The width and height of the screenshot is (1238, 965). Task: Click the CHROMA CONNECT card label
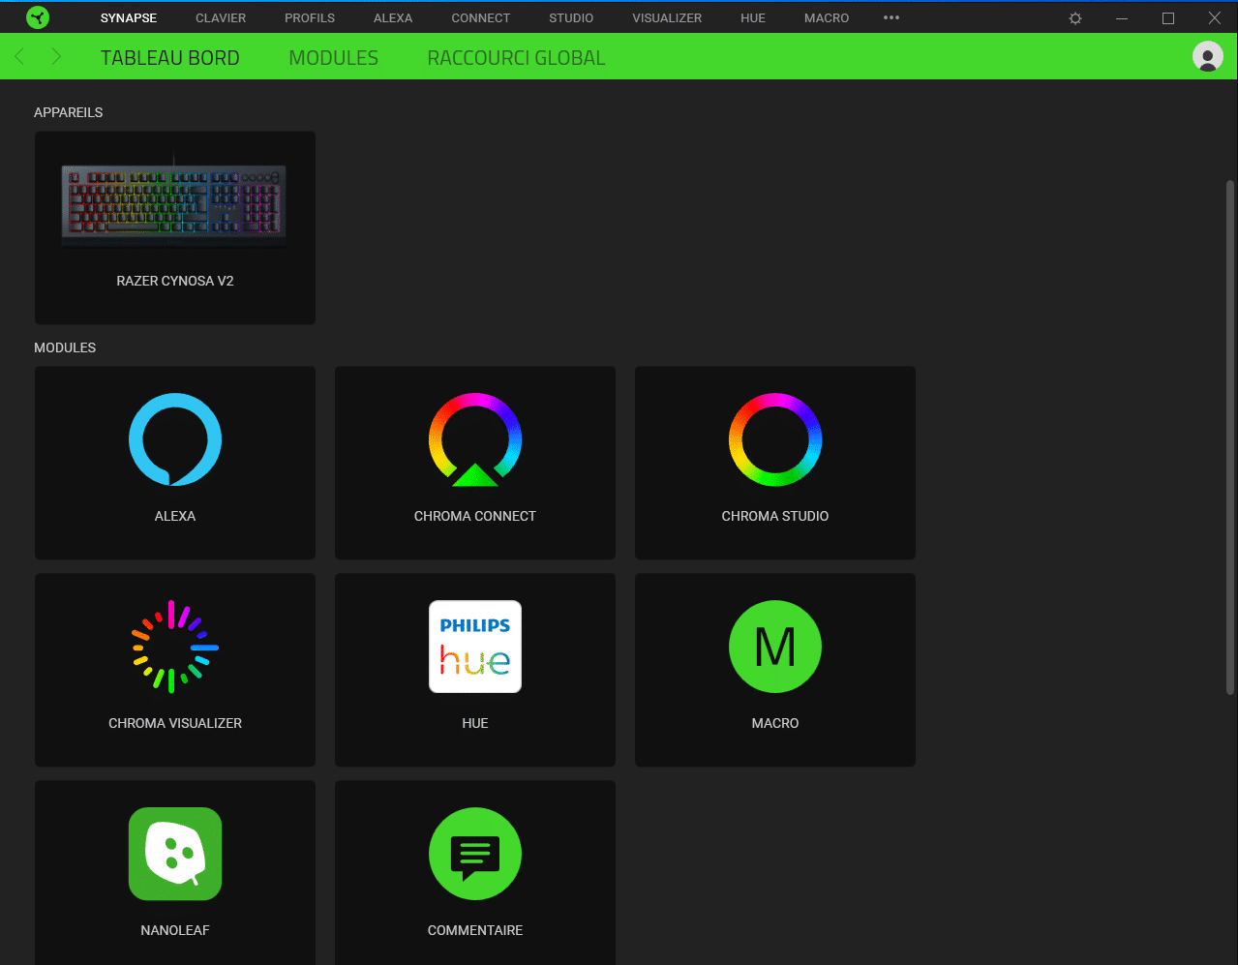[475, 516]
